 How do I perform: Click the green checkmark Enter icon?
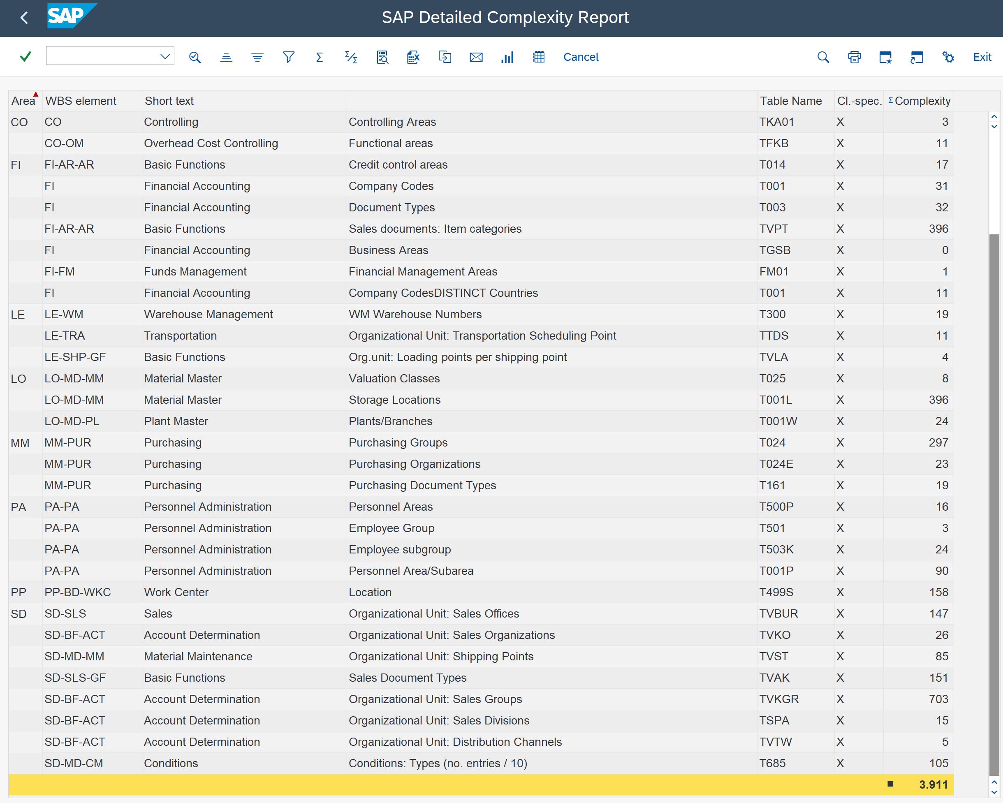pos(25,57)
